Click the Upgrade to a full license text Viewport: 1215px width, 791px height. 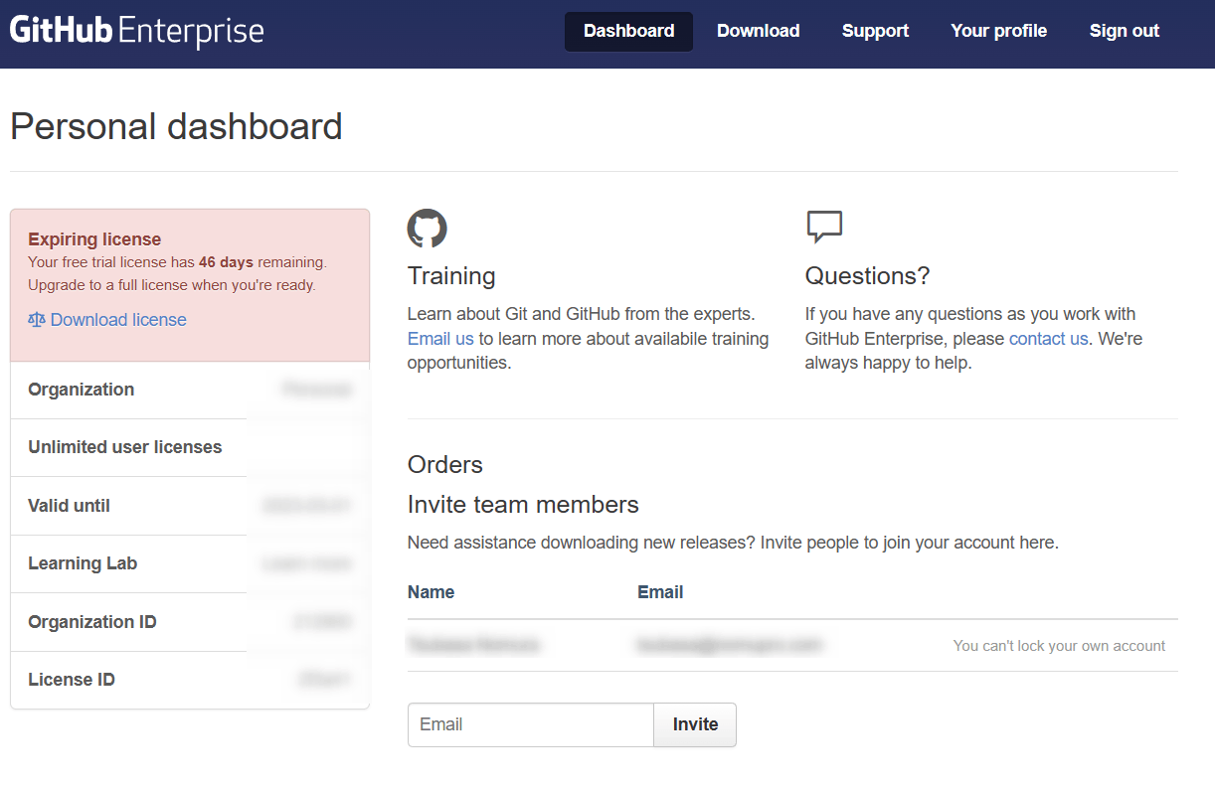point(172,285)
